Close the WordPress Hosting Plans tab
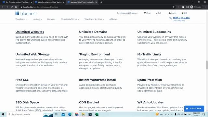Image resolution: width=208 pixels, height=117 pixels. coord(64,2)
